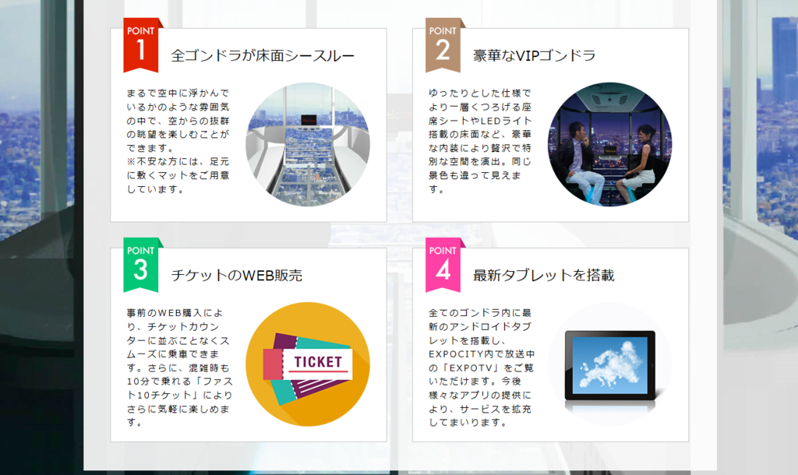Click the pink POINT 4 ribbon badge
The width and height of the screenshot is (798, 475).
pos(443,265)
